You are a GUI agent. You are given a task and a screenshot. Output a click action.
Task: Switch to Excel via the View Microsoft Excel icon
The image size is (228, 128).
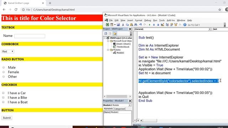pyautogui.click(x=107, y=25)
